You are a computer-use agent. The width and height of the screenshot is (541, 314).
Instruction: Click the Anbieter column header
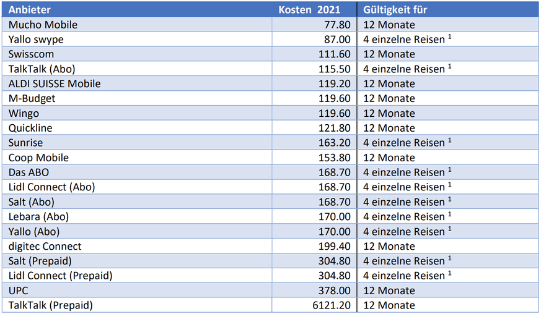30,10
